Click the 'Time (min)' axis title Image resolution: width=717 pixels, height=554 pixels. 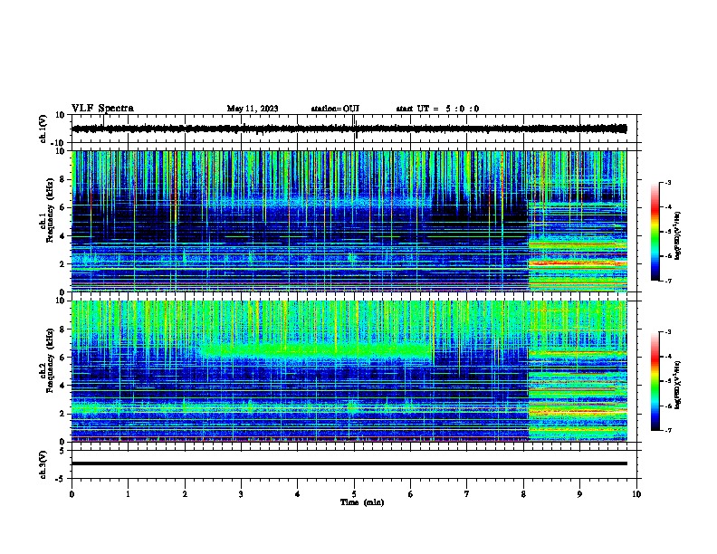pos(362,502)
